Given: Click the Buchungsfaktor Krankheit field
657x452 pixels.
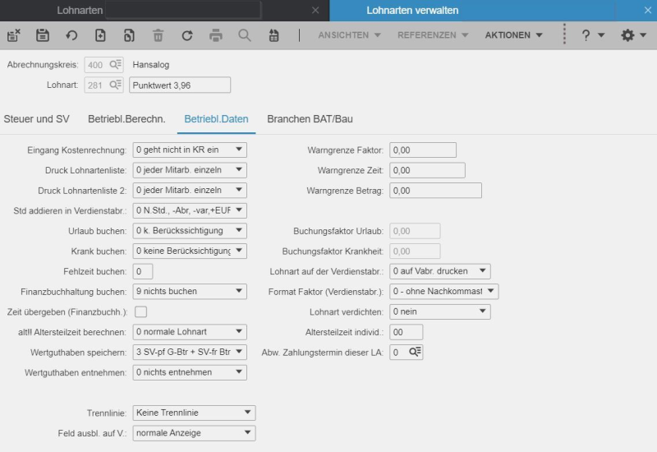Looking at the screenshot, I should 415,251.
